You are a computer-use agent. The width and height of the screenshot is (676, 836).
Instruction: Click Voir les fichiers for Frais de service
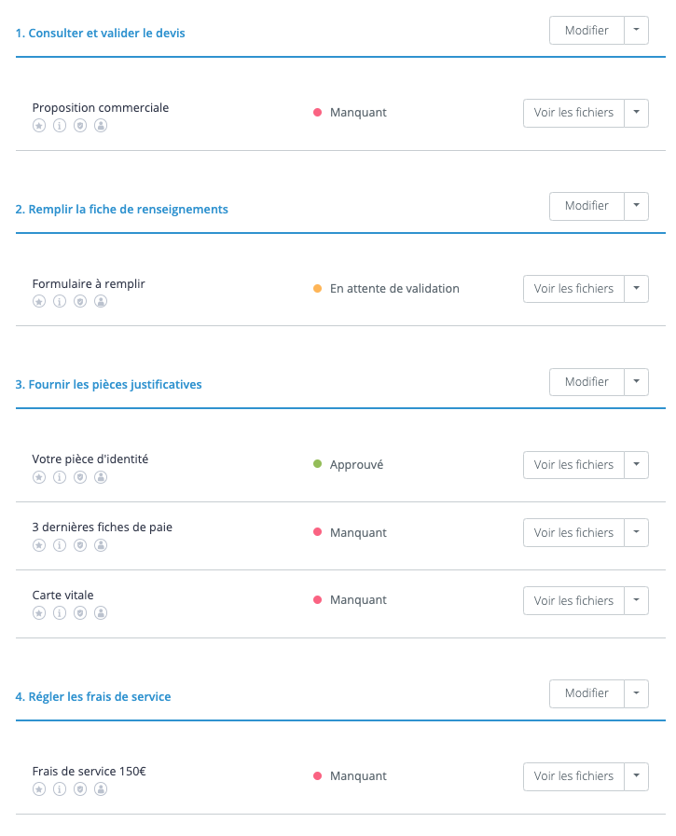click(x=573, y=775)
